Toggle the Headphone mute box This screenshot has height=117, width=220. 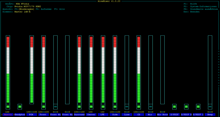(x=20, y=107)
